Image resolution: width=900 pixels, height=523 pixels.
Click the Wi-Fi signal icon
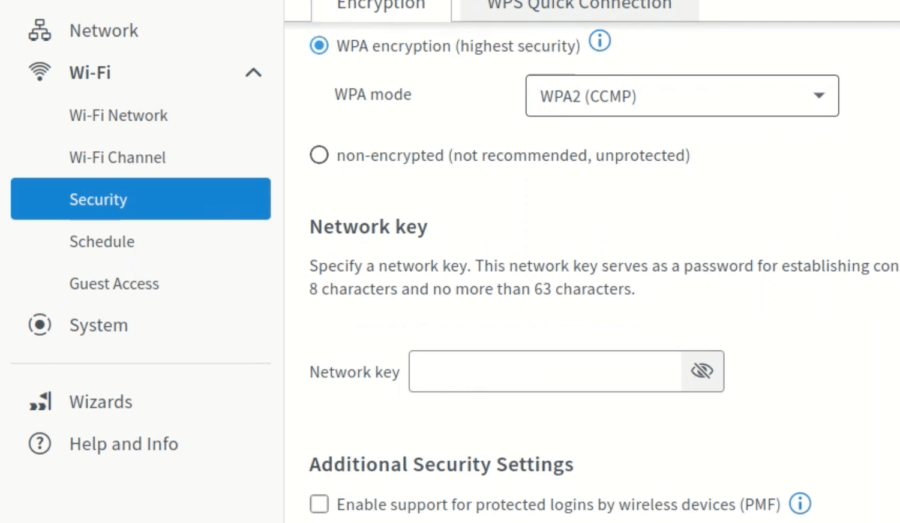pos(40,72)
